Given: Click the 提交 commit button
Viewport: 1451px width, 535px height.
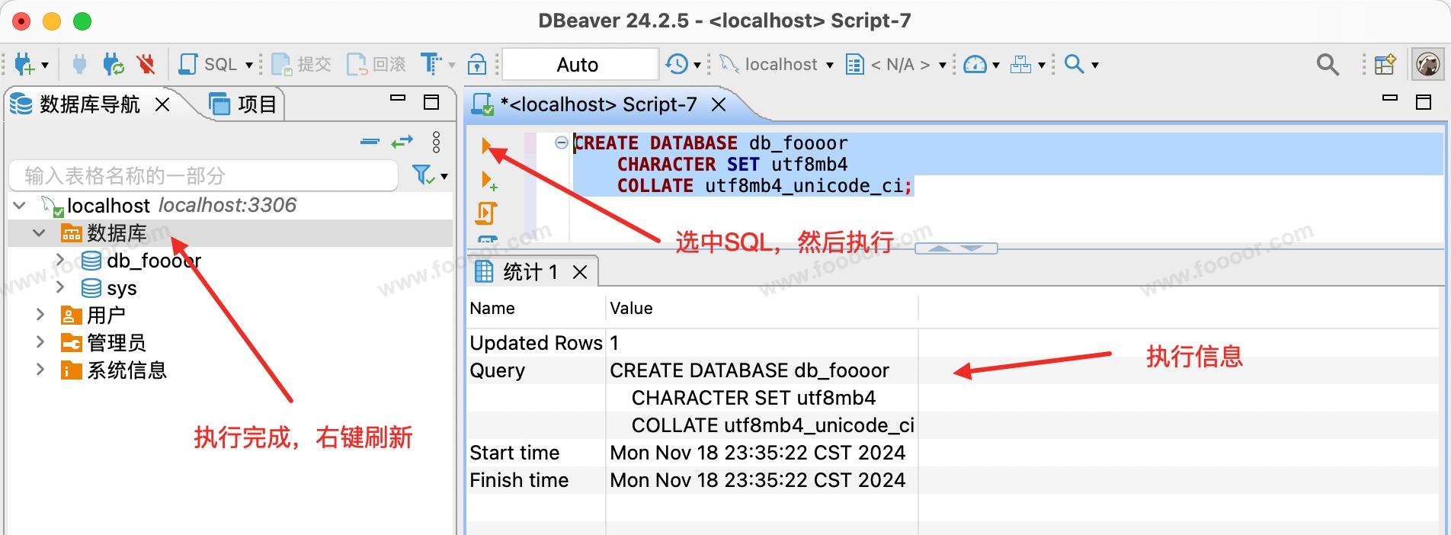Looking at the screenshot, I should tap(302, 65).
